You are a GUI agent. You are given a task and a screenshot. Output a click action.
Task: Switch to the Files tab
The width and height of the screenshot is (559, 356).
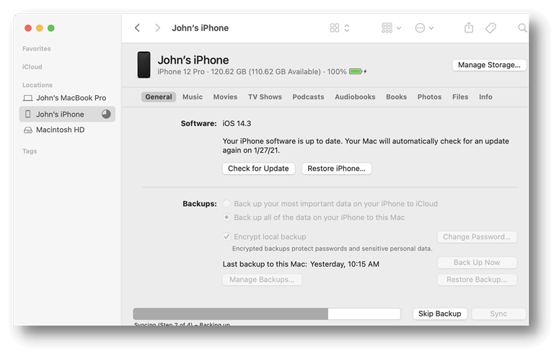point(460,97)
